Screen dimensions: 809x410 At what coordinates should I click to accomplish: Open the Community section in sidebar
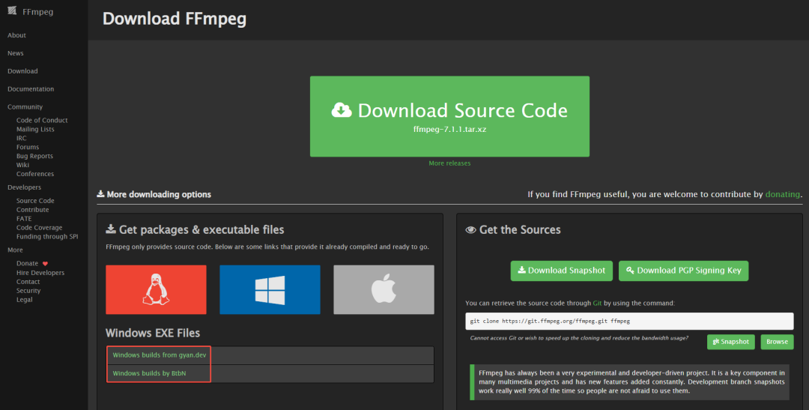(25, 107)
